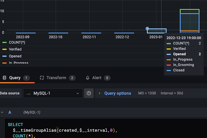Image resolution: width=207 pixels, height=138 pixels.
Task: Click inside the SQL query editor
Action: pyautogui.click(x=106, y=128)
